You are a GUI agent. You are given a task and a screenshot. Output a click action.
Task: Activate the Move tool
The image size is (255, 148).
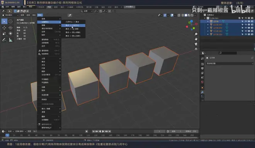[4, 28]
